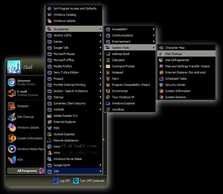
Task: Click the Address Book icon
Action: coord(108,54)
